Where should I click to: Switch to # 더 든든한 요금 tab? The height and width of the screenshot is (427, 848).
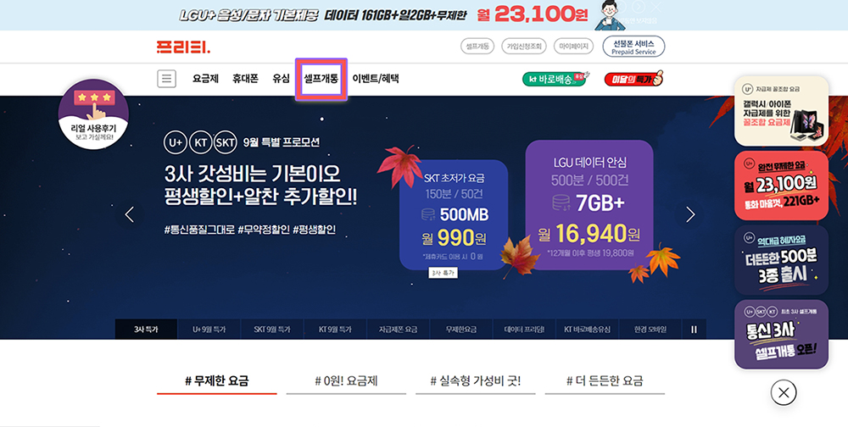(x=605, y=381)
